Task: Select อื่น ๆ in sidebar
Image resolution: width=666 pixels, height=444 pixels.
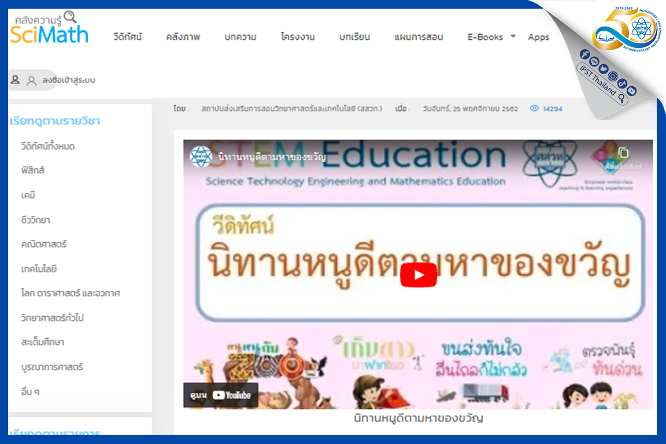Action: tap(30, 392)
